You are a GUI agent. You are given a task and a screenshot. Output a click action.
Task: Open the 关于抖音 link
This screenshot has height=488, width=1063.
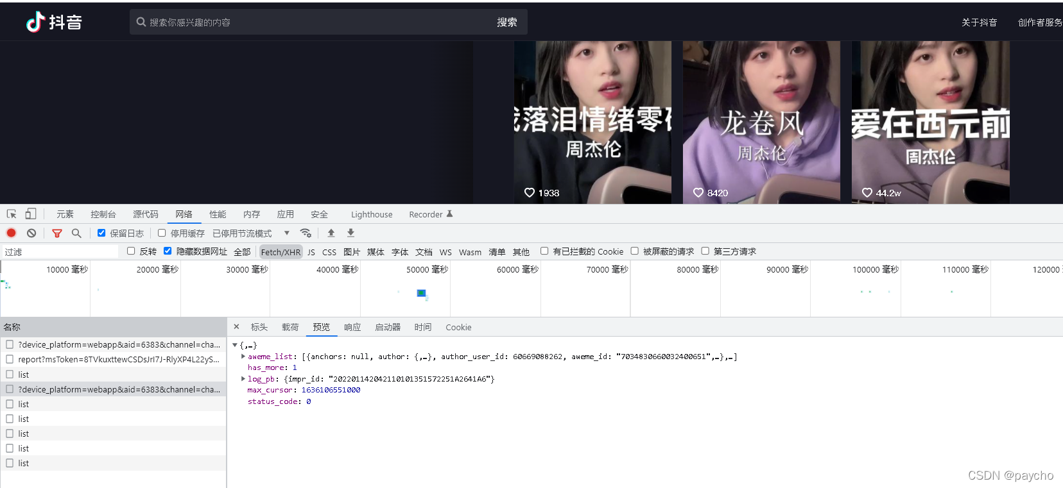[980, 22]
